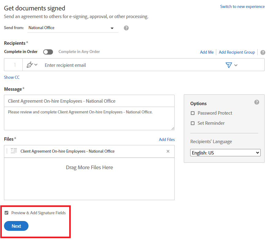Screen dimensions: 268x240
Task: Click the message box resize handle
Action: click(x=173, y=128)
